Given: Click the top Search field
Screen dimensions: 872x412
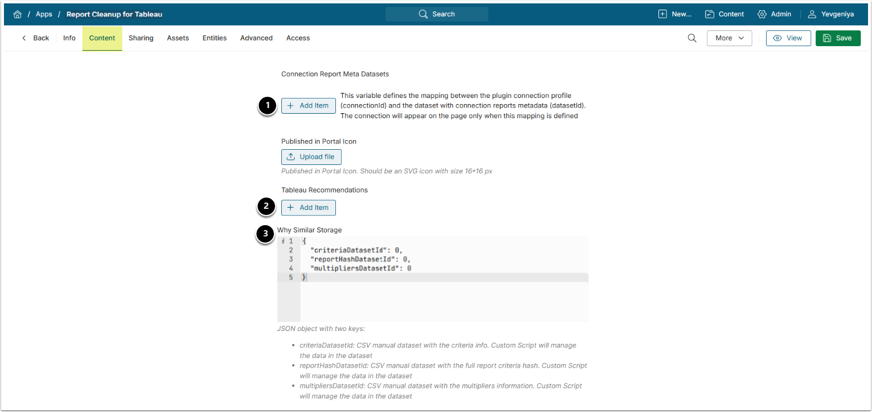Looking at the screenshot, I should (437, 14).
